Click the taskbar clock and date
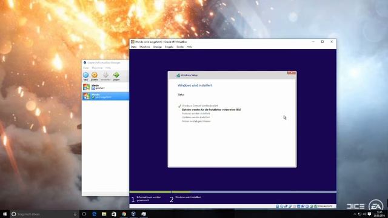Image resolution: width=388 pixels, height=218 pixels. (380, 214)
